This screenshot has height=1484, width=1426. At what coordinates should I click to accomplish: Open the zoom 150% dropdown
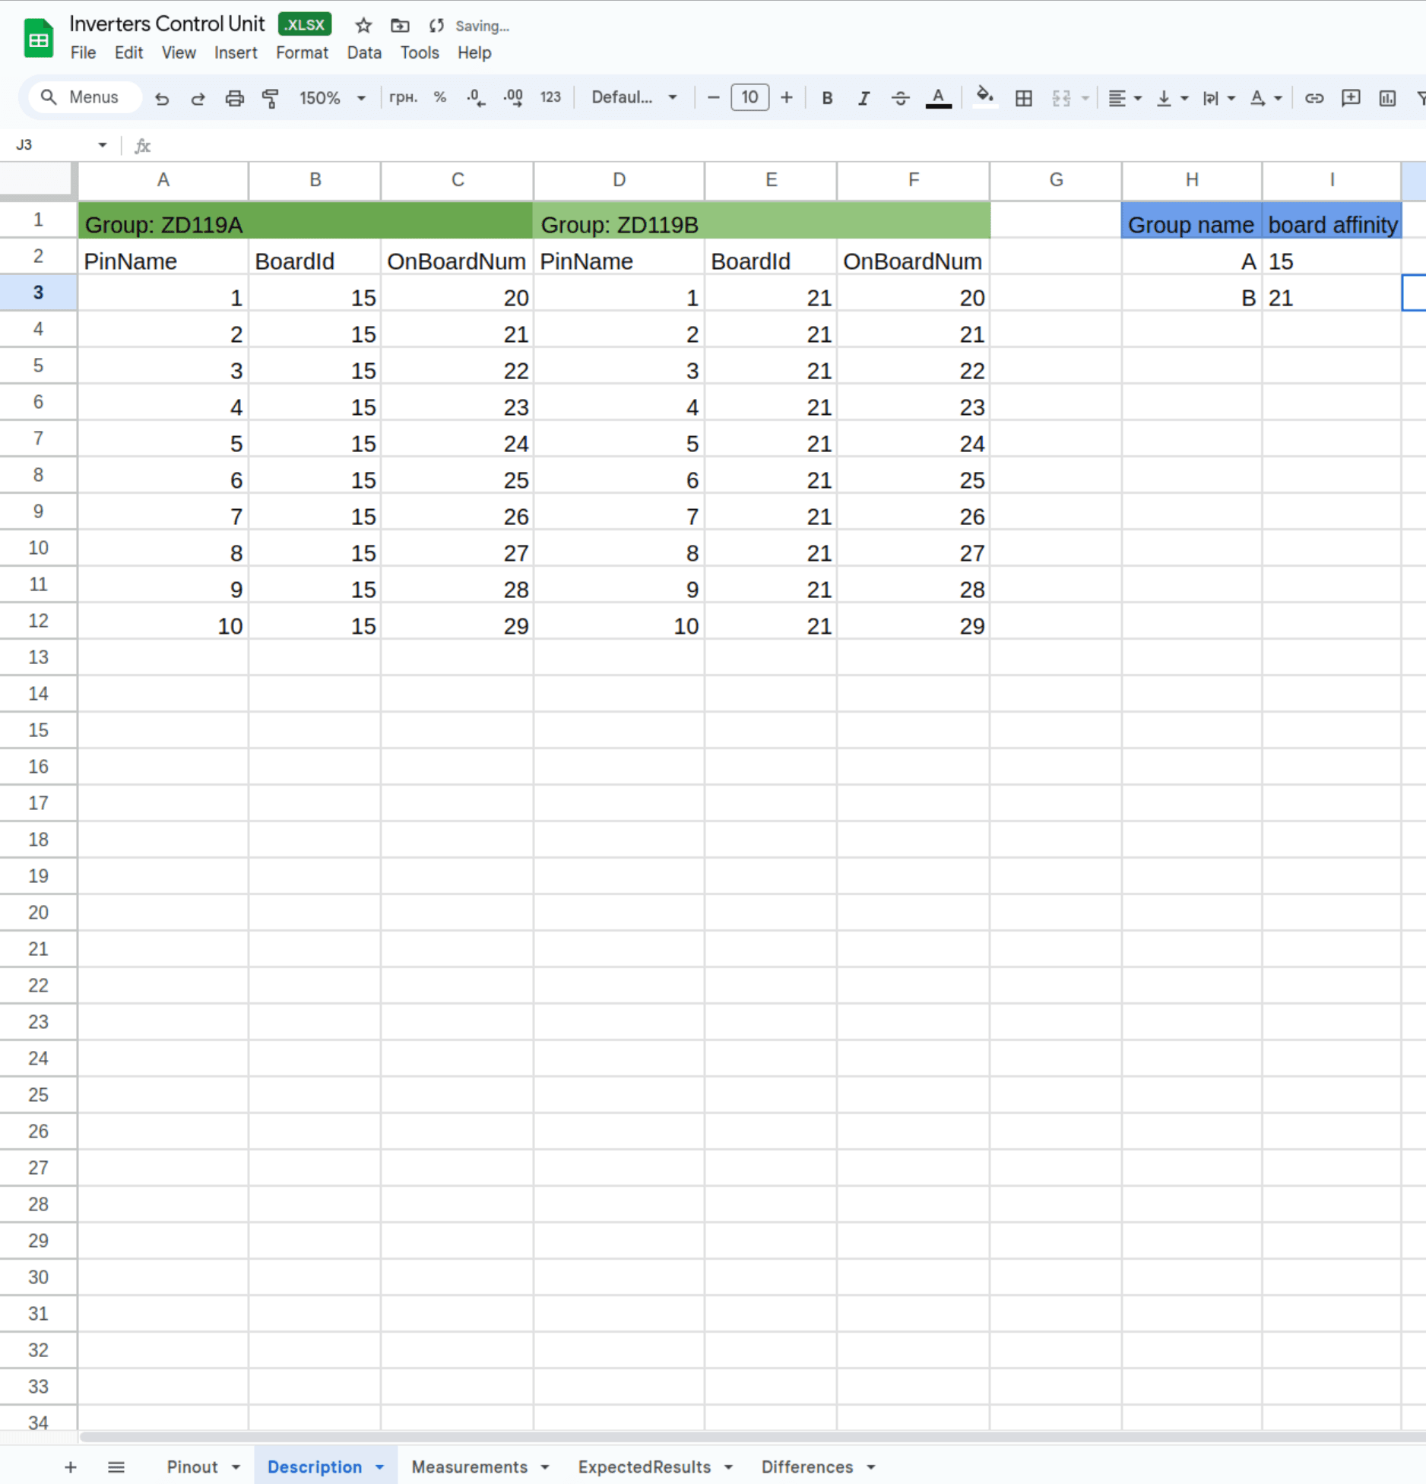333,98
